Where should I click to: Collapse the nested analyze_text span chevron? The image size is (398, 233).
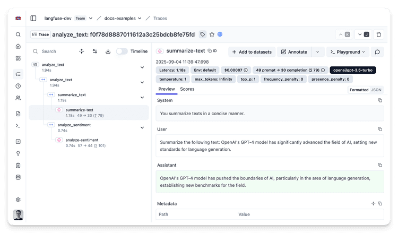(x=142, y=82)
